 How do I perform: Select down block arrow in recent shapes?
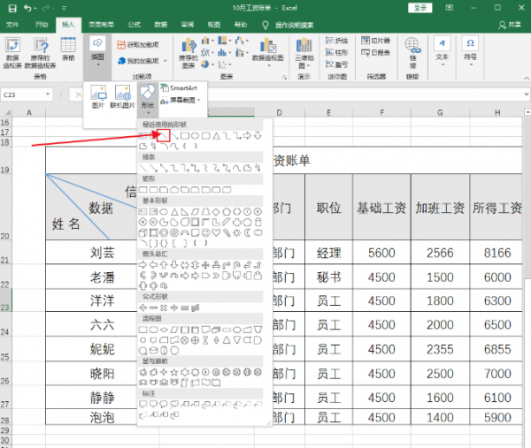pyautogui.click(x=258, y=136)
